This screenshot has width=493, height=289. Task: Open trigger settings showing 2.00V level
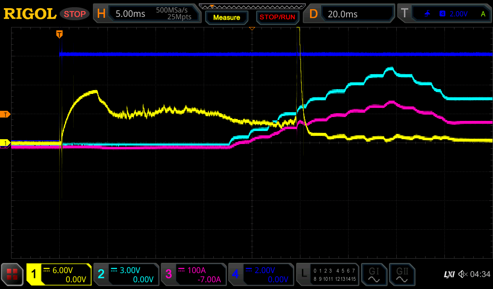click(x=444, y=14)
